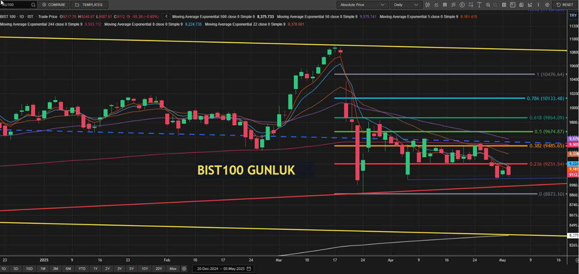This screenshot has height=274, width=579.
Task: Click the COMPARE button
Action: click(x=54, y=4)
